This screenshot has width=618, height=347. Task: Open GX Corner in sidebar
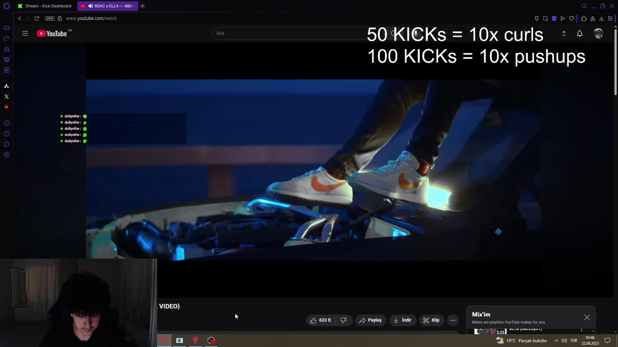coord(6,28)
